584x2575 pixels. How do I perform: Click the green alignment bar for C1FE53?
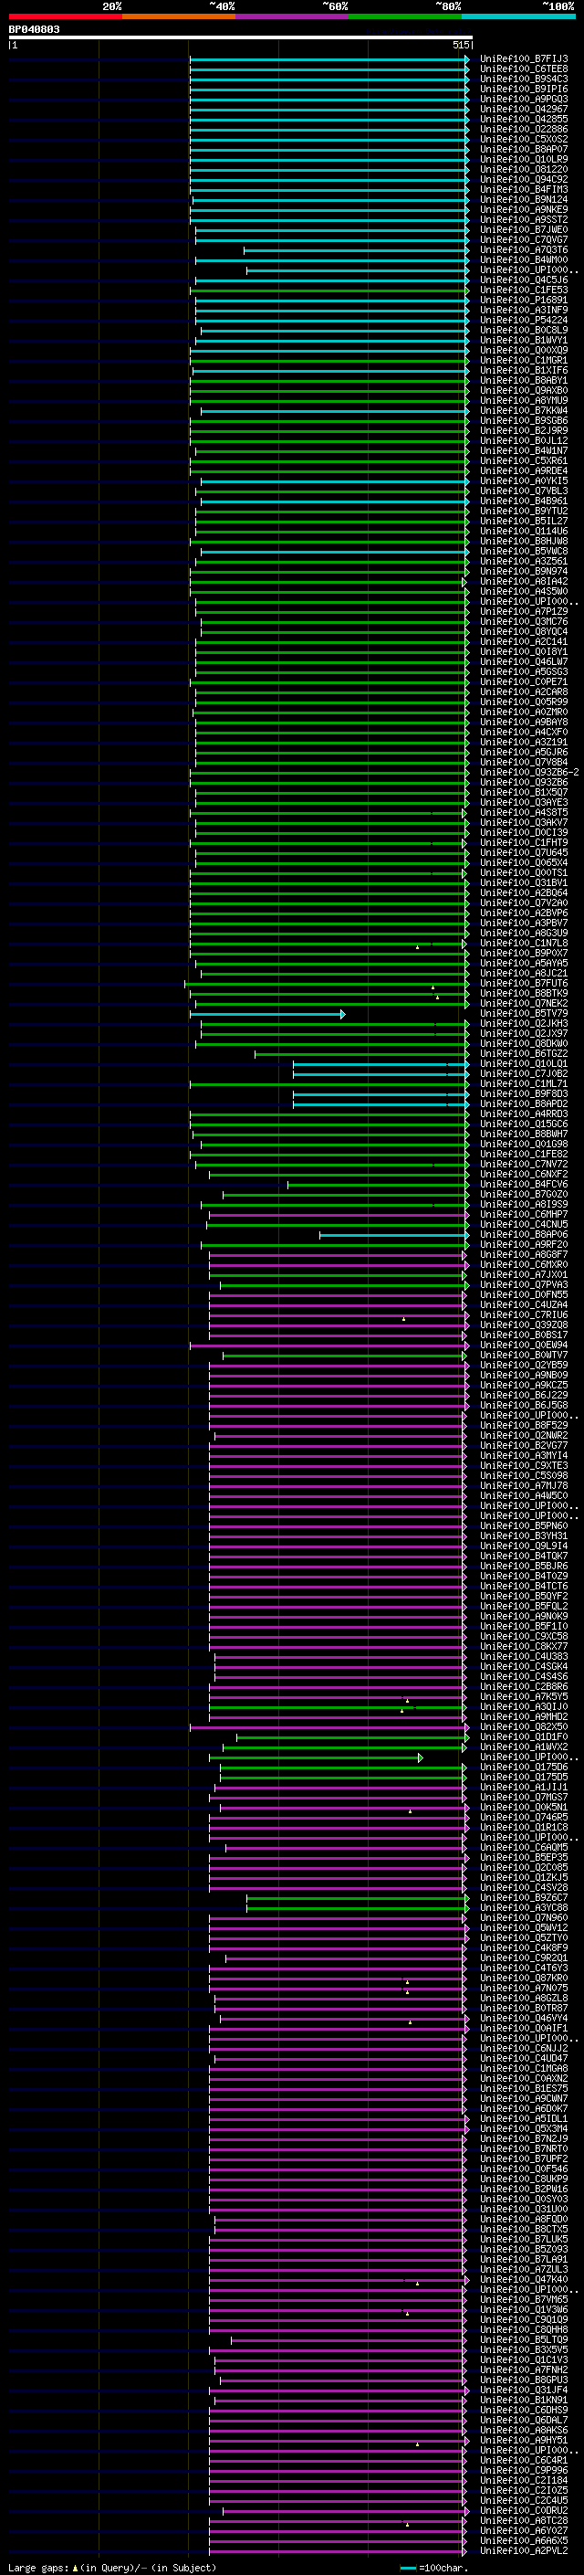click(x=329, y=290)
